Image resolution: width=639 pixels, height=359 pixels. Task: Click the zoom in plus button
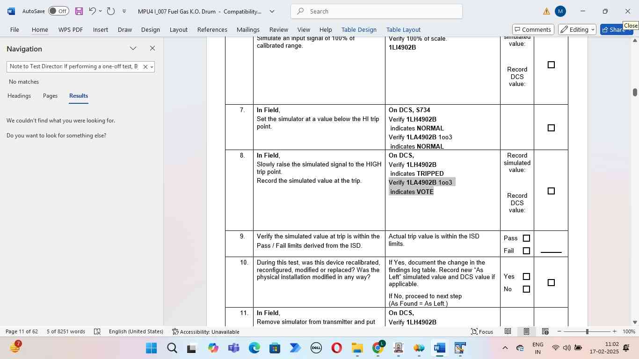point(615,331)
